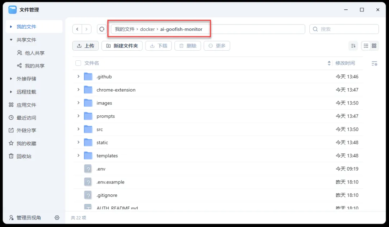The height and width of the screenshot is (227, 389).
Task: Toggle the select-all files checkbox
Action: tap(78, 63)
